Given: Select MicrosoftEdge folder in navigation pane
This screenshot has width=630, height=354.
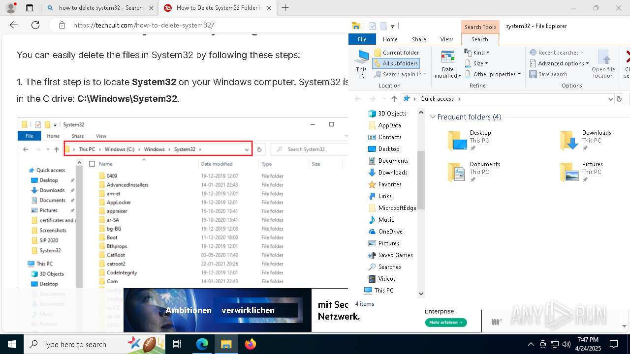Looking at the screenshot, I should (397, 208).
